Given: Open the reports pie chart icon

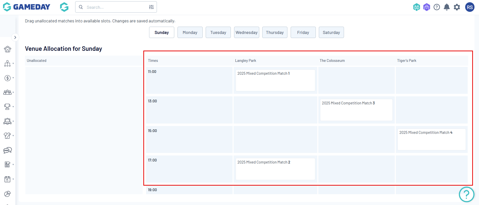Looking at the screenshot, I should [x=8, y=194].
